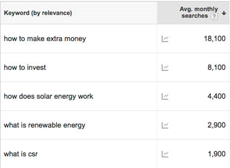Click the 2,900 monthly searches value
The height and width of the screenshot is (168, 230).
coord(217,125)
